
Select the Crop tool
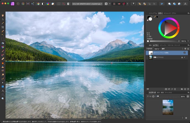(x=3, y=27)
